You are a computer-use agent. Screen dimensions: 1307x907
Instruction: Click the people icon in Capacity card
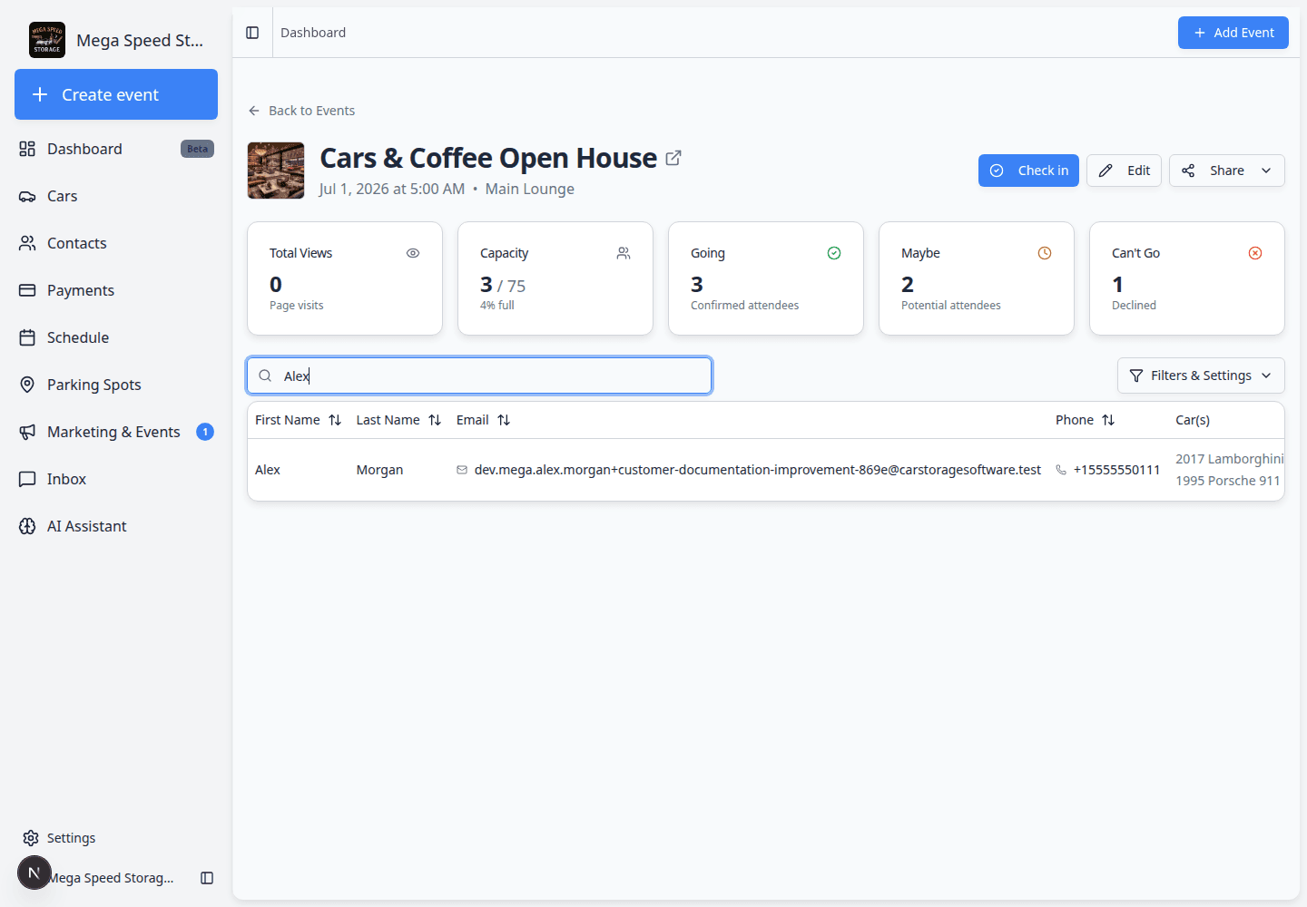624,253
